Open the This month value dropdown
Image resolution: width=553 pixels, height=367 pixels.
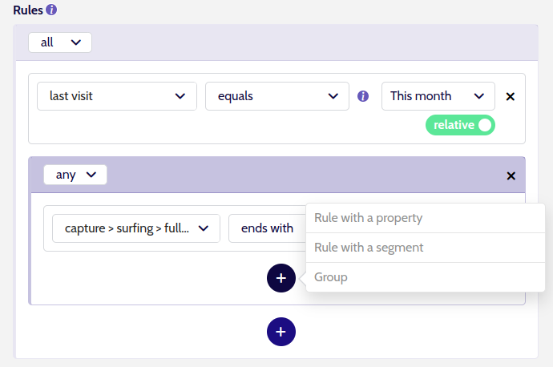(x=438, y=96)
